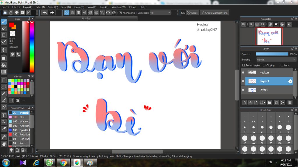Screen dimensions: 298x167
Task: Open the Snap menu
Action: pyautogui.click(x=66, y=7)
